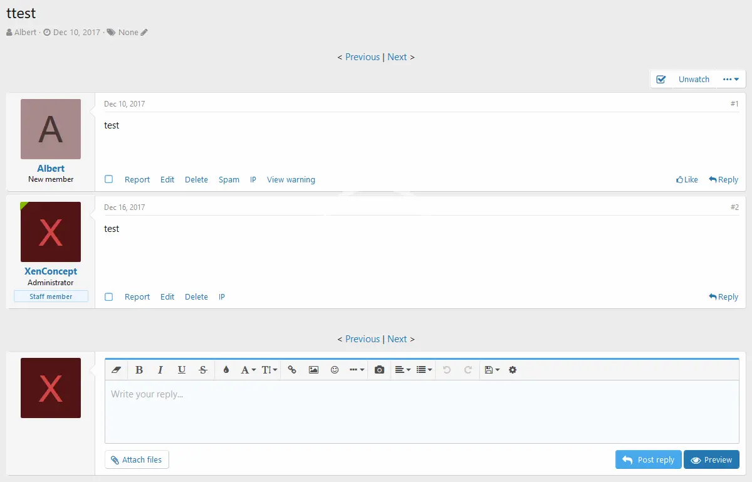Screen dimensions: 752x482
Task: Insert an image into the reply
Action: [x=313, y=370]
